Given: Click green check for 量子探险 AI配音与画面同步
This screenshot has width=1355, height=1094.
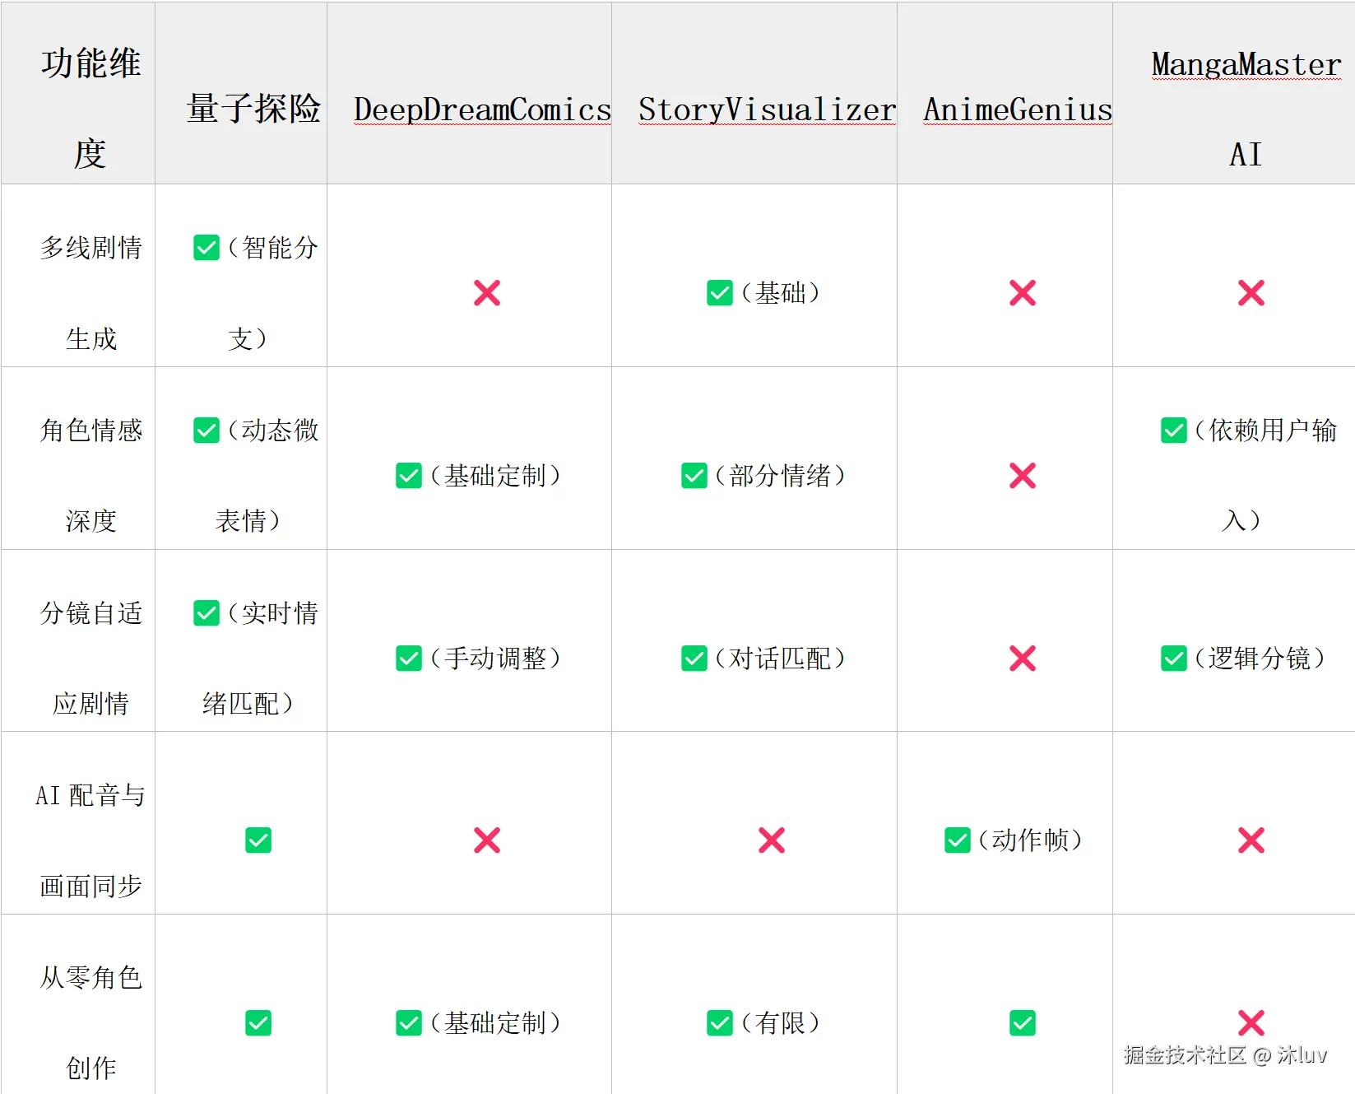Looking at the screenshot, I should pyautogui.click(x=258, y=840).
